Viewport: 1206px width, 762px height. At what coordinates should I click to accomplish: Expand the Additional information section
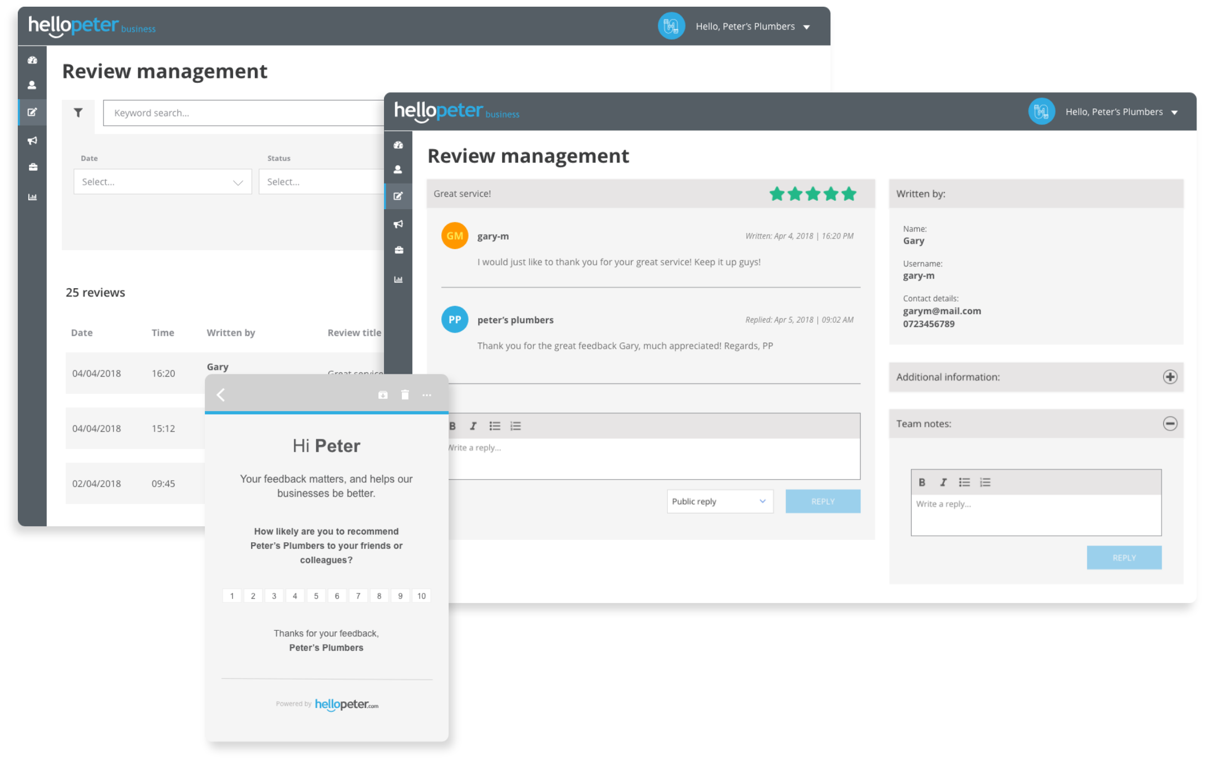point(1170,377)
